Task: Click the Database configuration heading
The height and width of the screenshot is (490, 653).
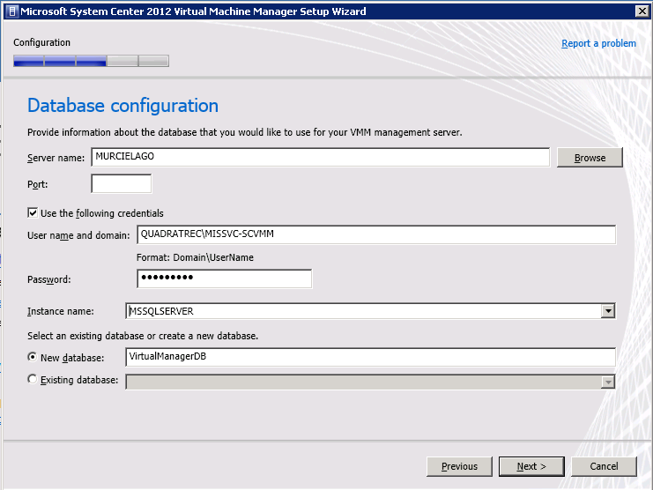Action: coord(122,106)
